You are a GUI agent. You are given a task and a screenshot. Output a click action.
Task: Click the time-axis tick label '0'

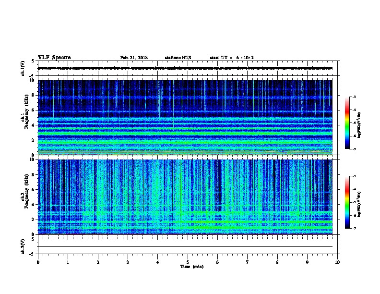pyautogui.click(x=38, y=262)
